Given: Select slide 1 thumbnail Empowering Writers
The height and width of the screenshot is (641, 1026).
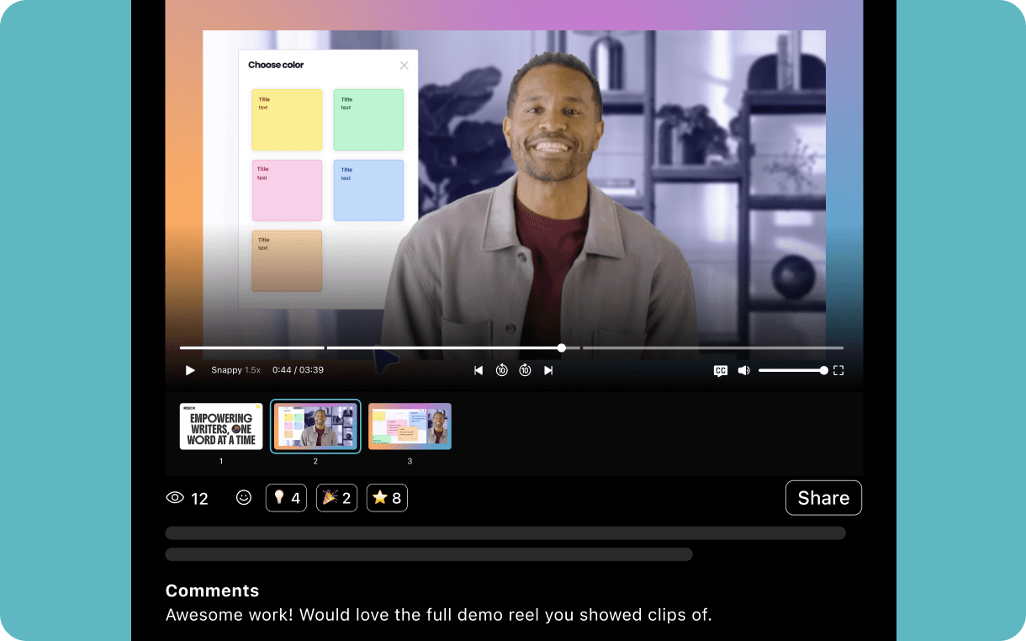Looking at the screenshot, I should pyautogui.click(x=221, y=426).
